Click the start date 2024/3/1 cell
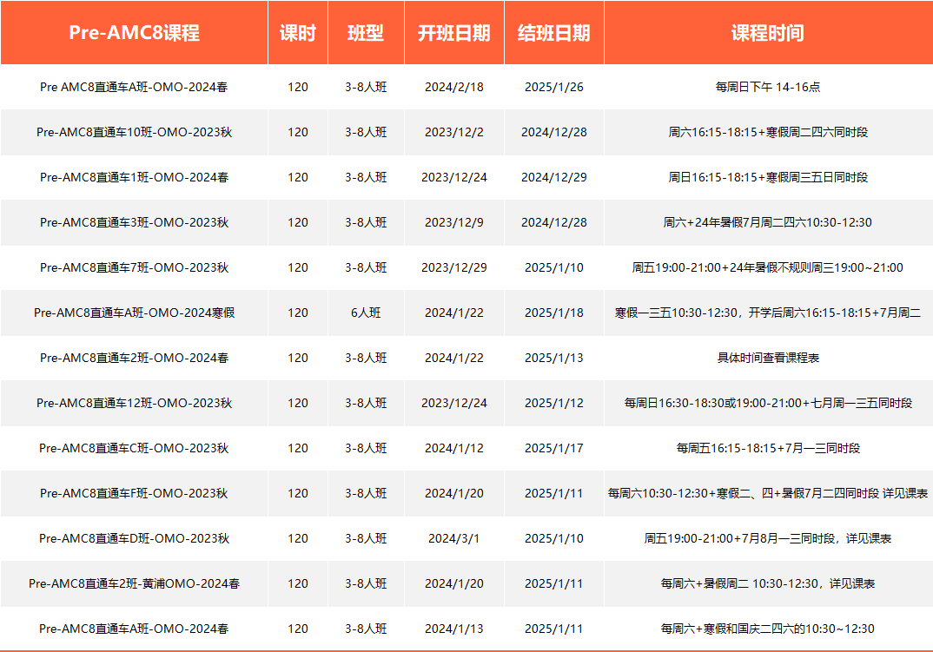933x652 pixels. point(453,538)
